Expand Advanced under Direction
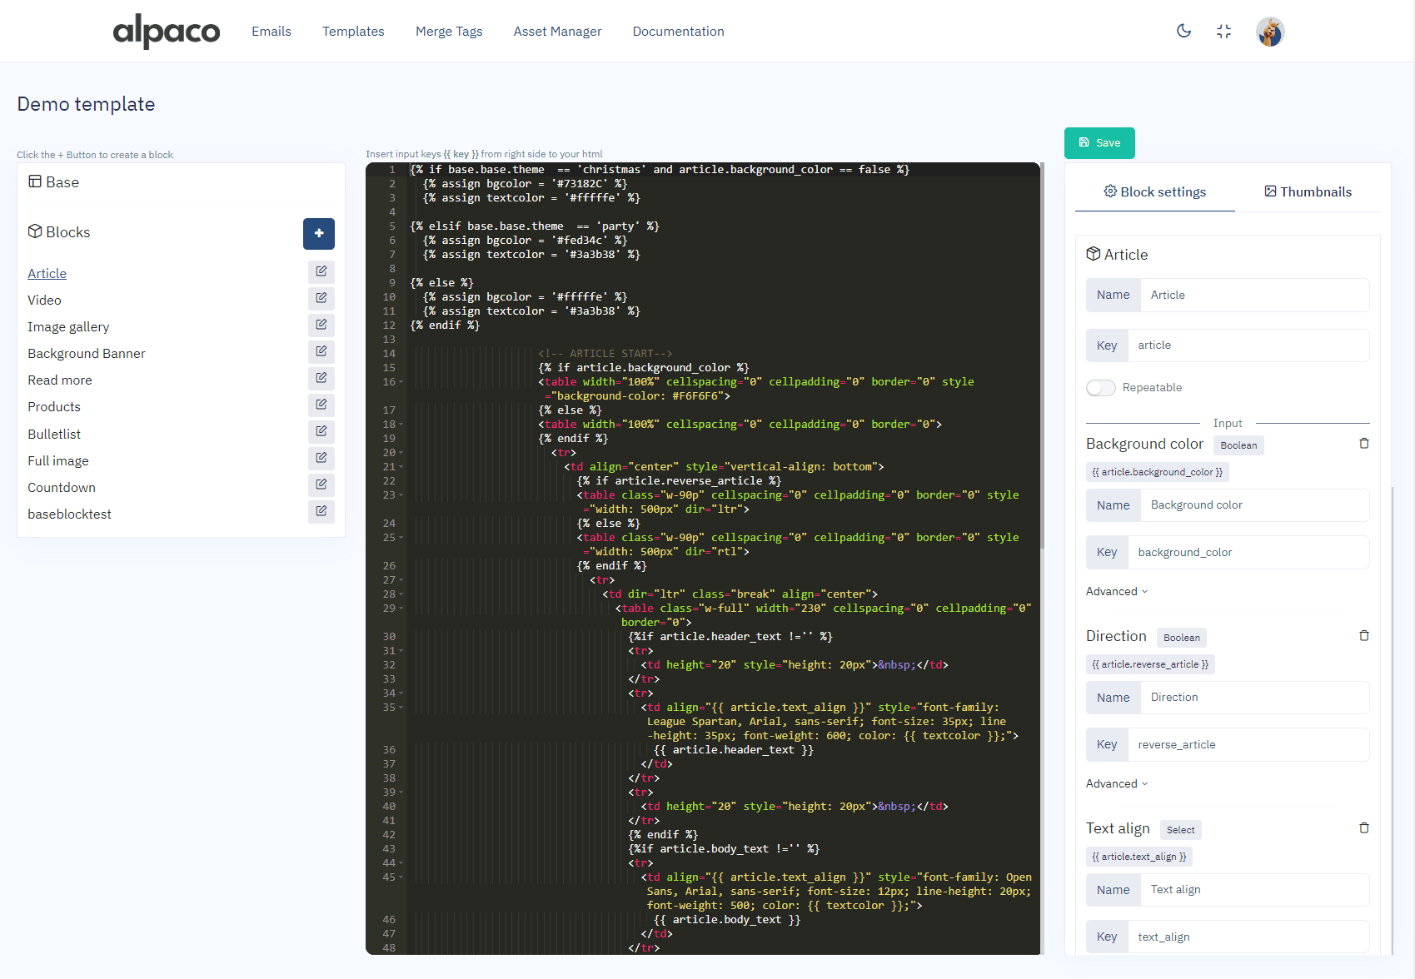The height and width of the screenshot is (979, 1415). [x=1116, y=784]
